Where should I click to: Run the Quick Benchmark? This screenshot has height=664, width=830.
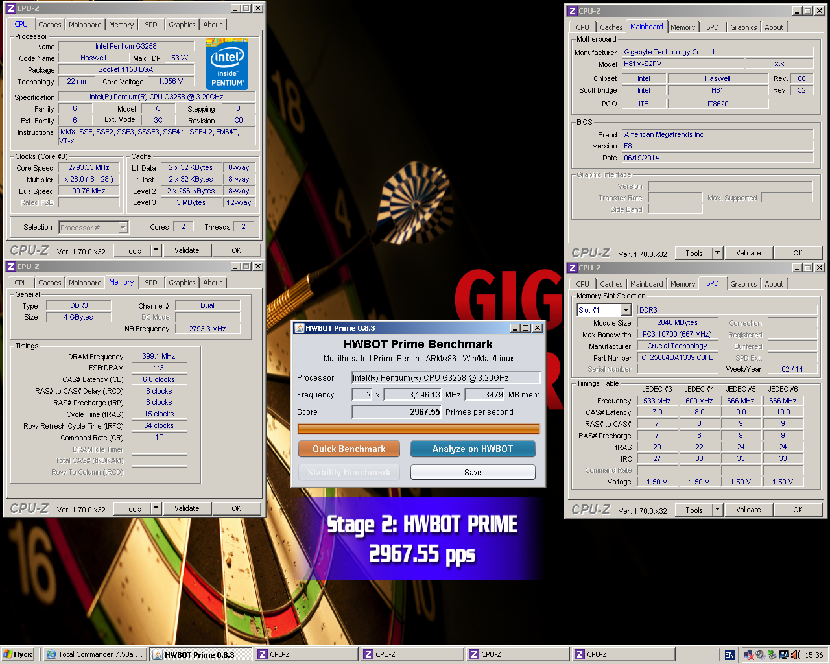pyautogui.click(x=349, y=449)
